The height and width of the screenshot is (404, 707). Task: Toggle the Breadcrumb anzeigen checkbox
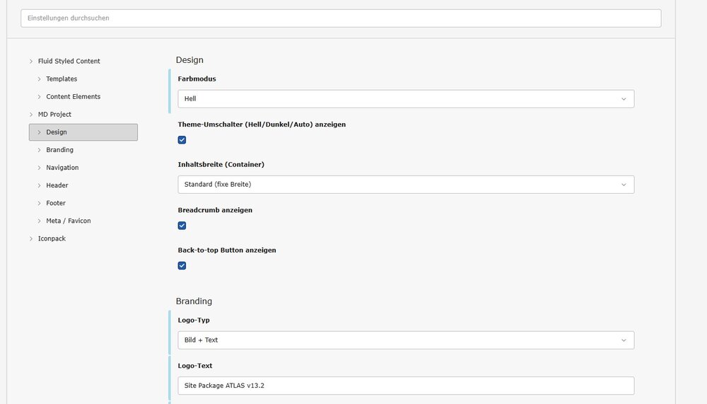[182, 226]
